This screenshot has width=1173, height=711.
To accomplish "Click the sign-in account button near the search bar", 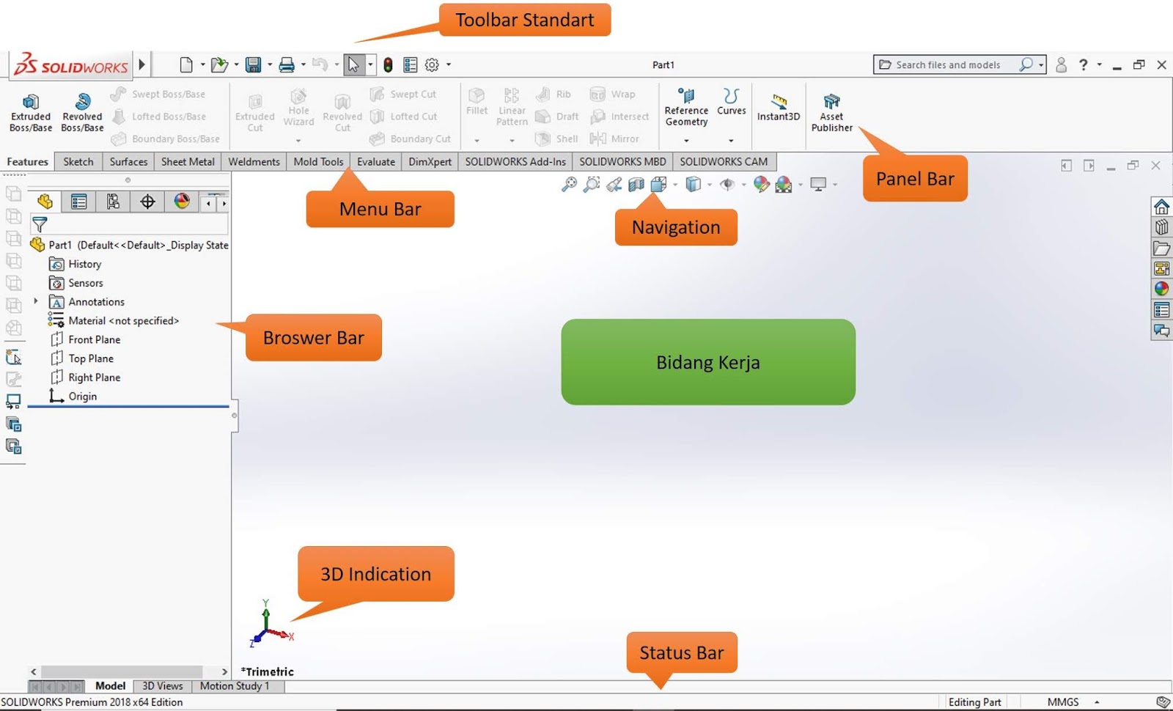I will click(1060, 65).
